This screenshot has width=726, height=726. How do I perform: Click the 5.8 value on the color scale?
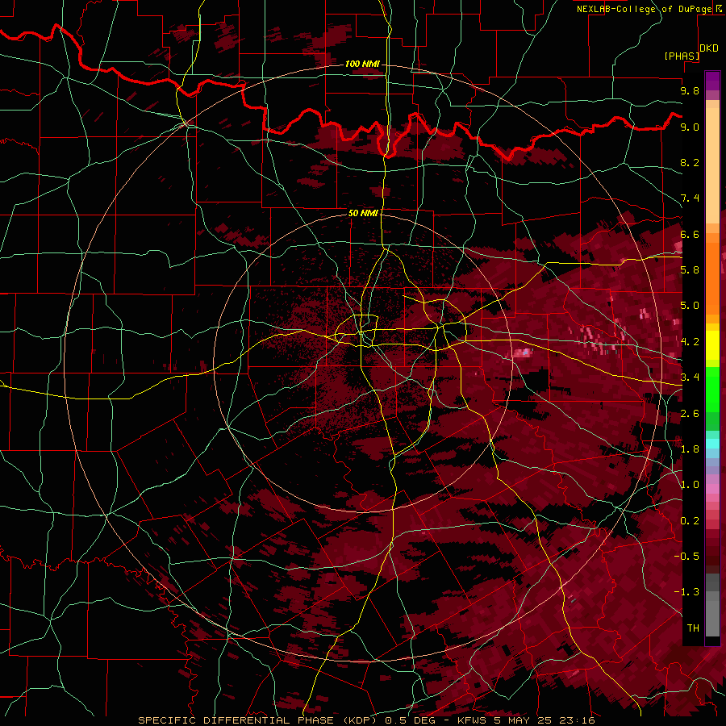point(690,270)
